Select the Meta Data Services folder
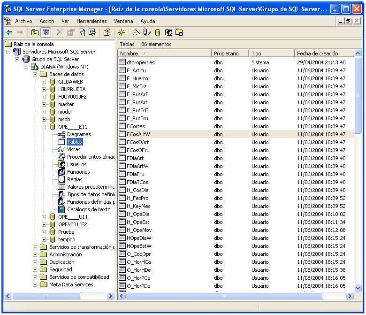The height and width of the screenshot is (315, 366). pyautogui.click(x=71, y=284)
